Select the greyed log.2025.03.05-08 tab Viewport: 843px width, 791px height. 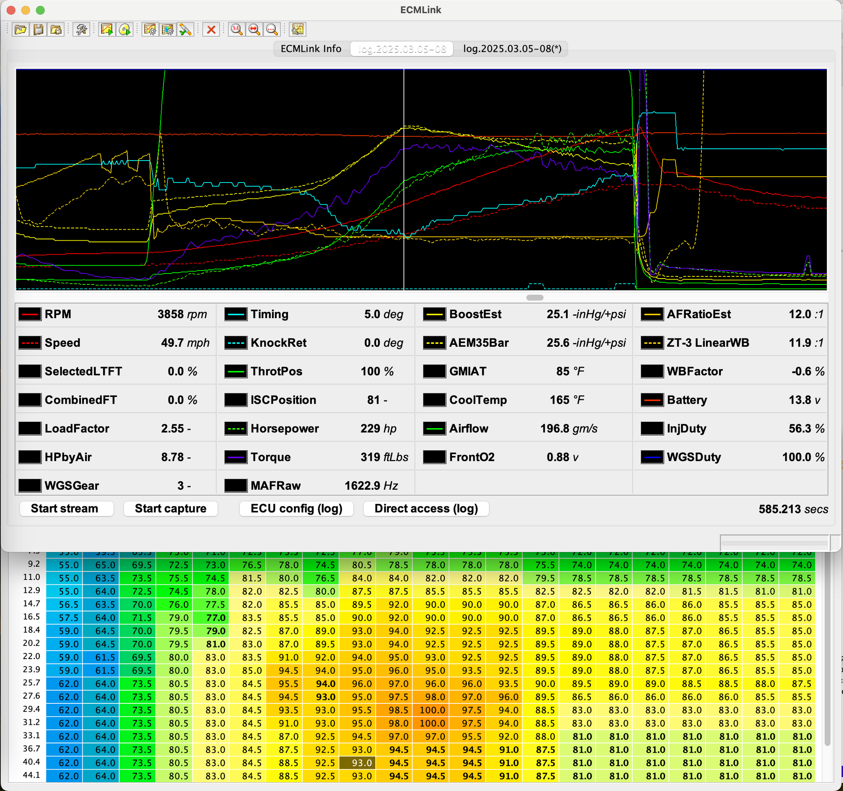point(402,49)
